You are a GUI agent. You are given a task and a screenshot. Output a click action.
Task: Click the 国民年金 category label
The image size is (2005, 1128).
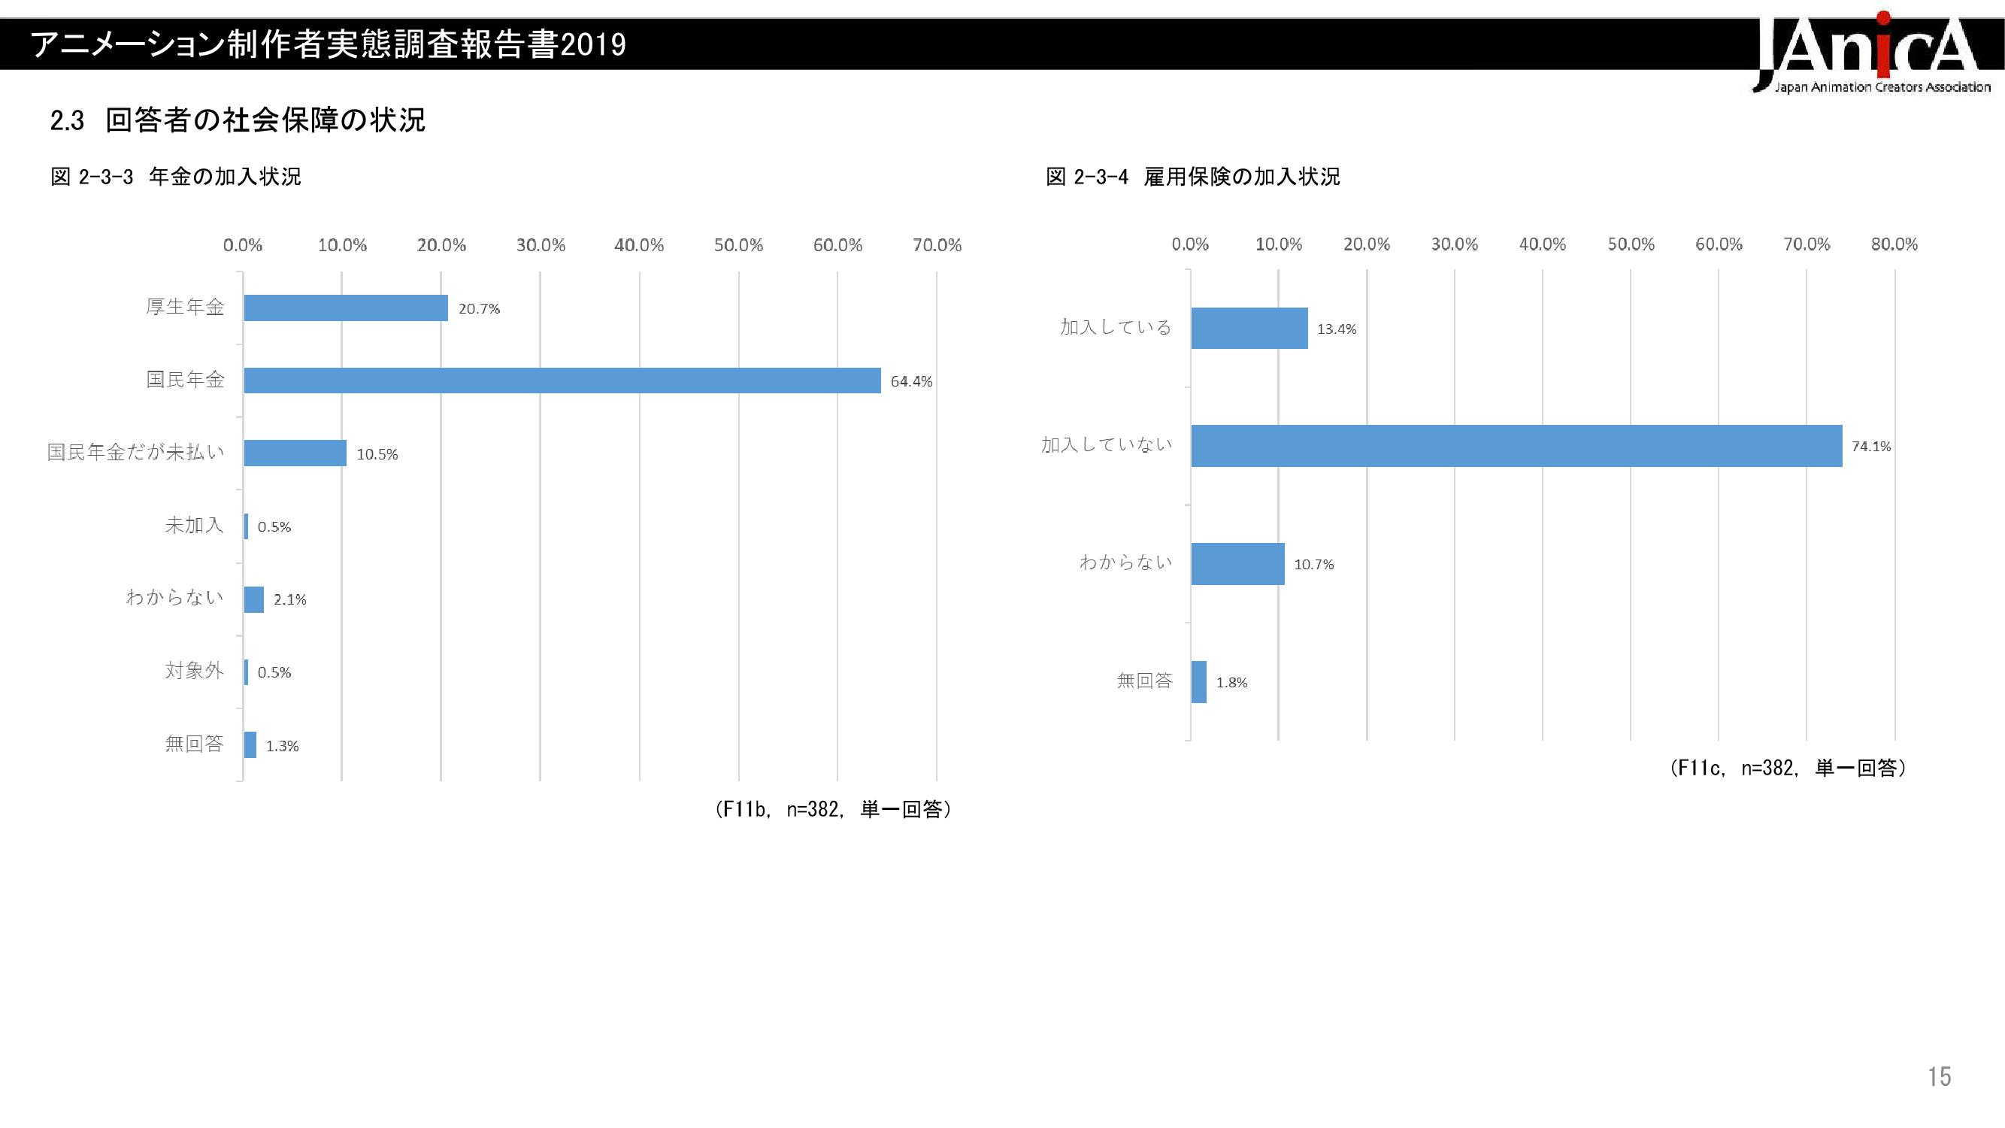click(x=185, y=379)
